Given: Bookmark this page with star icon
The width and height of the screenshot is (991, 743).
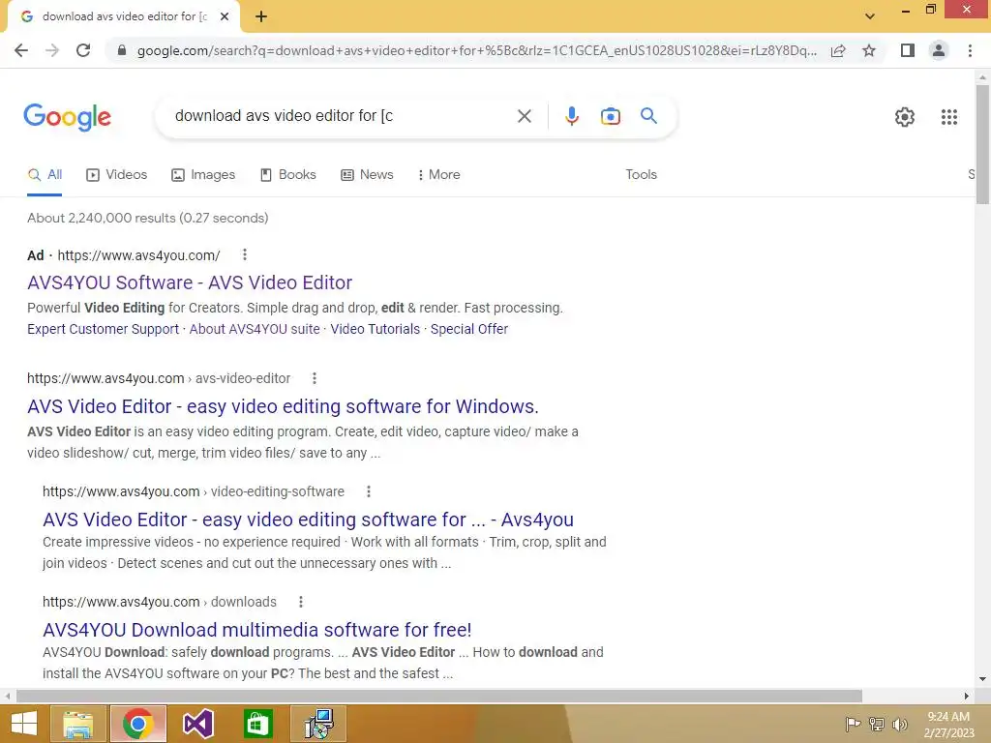Looking at the screenshot, I should (869, 50).
